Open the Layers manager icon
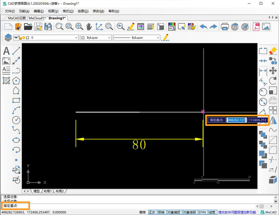The height and width of the screenshot is (215, 279). pyautogui.click(x=8, y=38)
